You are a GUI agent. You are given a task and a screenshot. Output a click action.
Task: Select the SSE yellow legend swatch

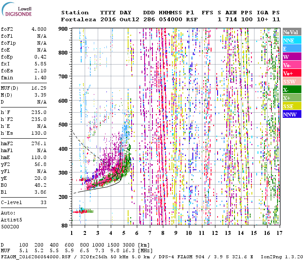292,106
